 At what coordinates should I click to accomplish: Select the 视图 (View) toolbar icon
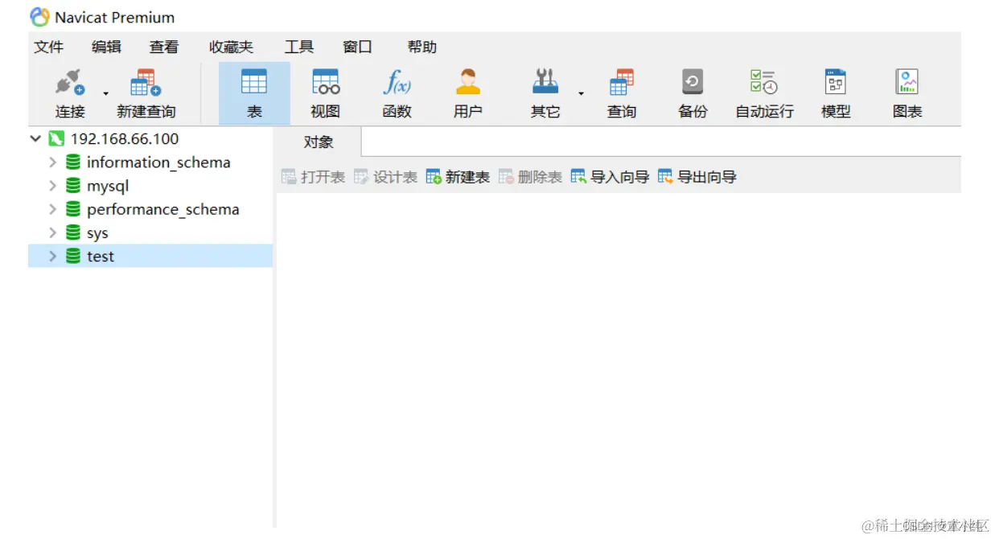326,94
